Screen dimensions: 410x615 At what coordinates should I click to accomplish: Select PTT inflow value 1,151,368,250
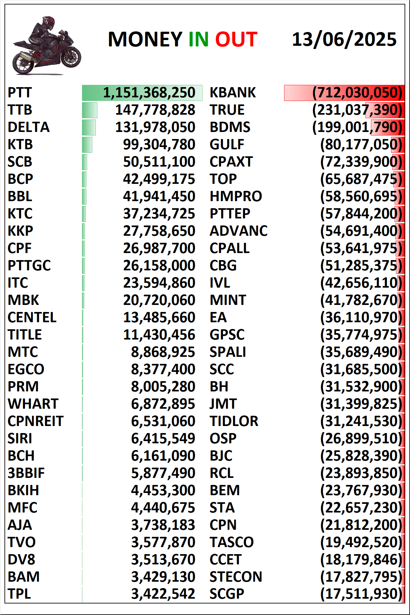tap(149, 93)
